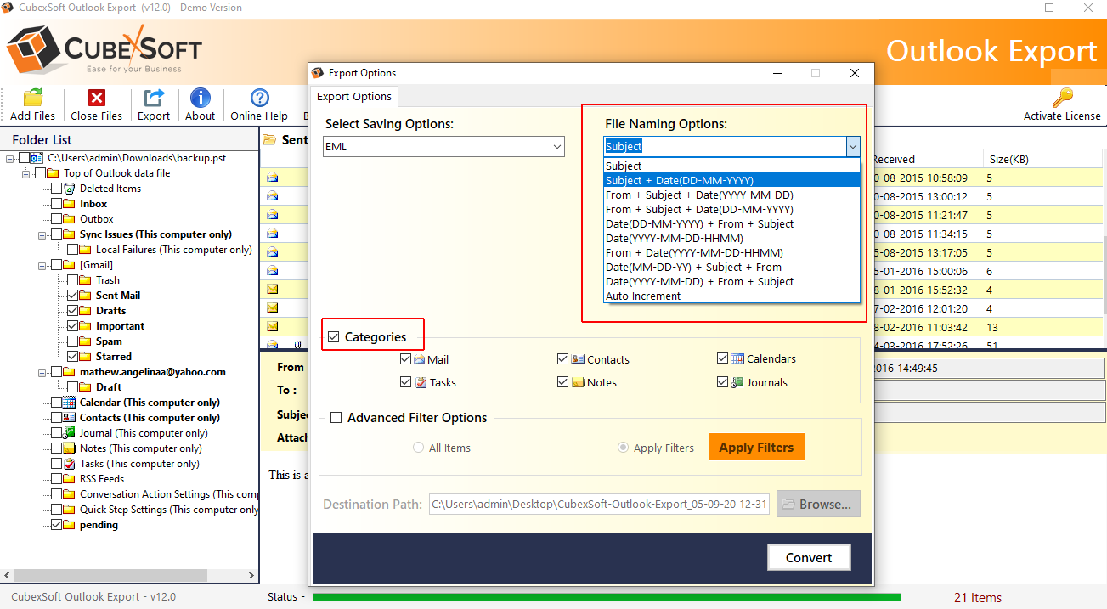Click the Add Files toolbar icon

click(x=33, y=98)
